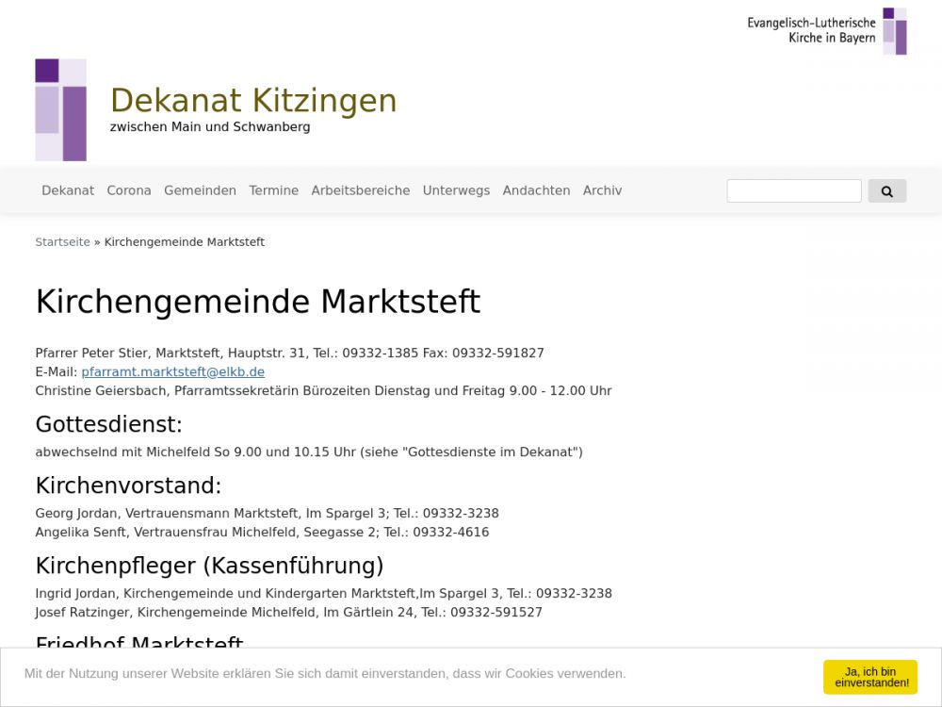
Task: Open the Corona menu item
Action: click(129, 190)
